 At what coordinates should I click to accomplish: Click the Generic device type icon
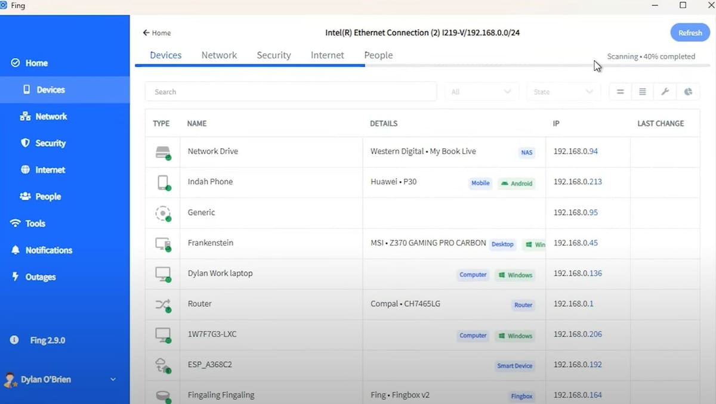pyautogui.click(x=163, y=213)
